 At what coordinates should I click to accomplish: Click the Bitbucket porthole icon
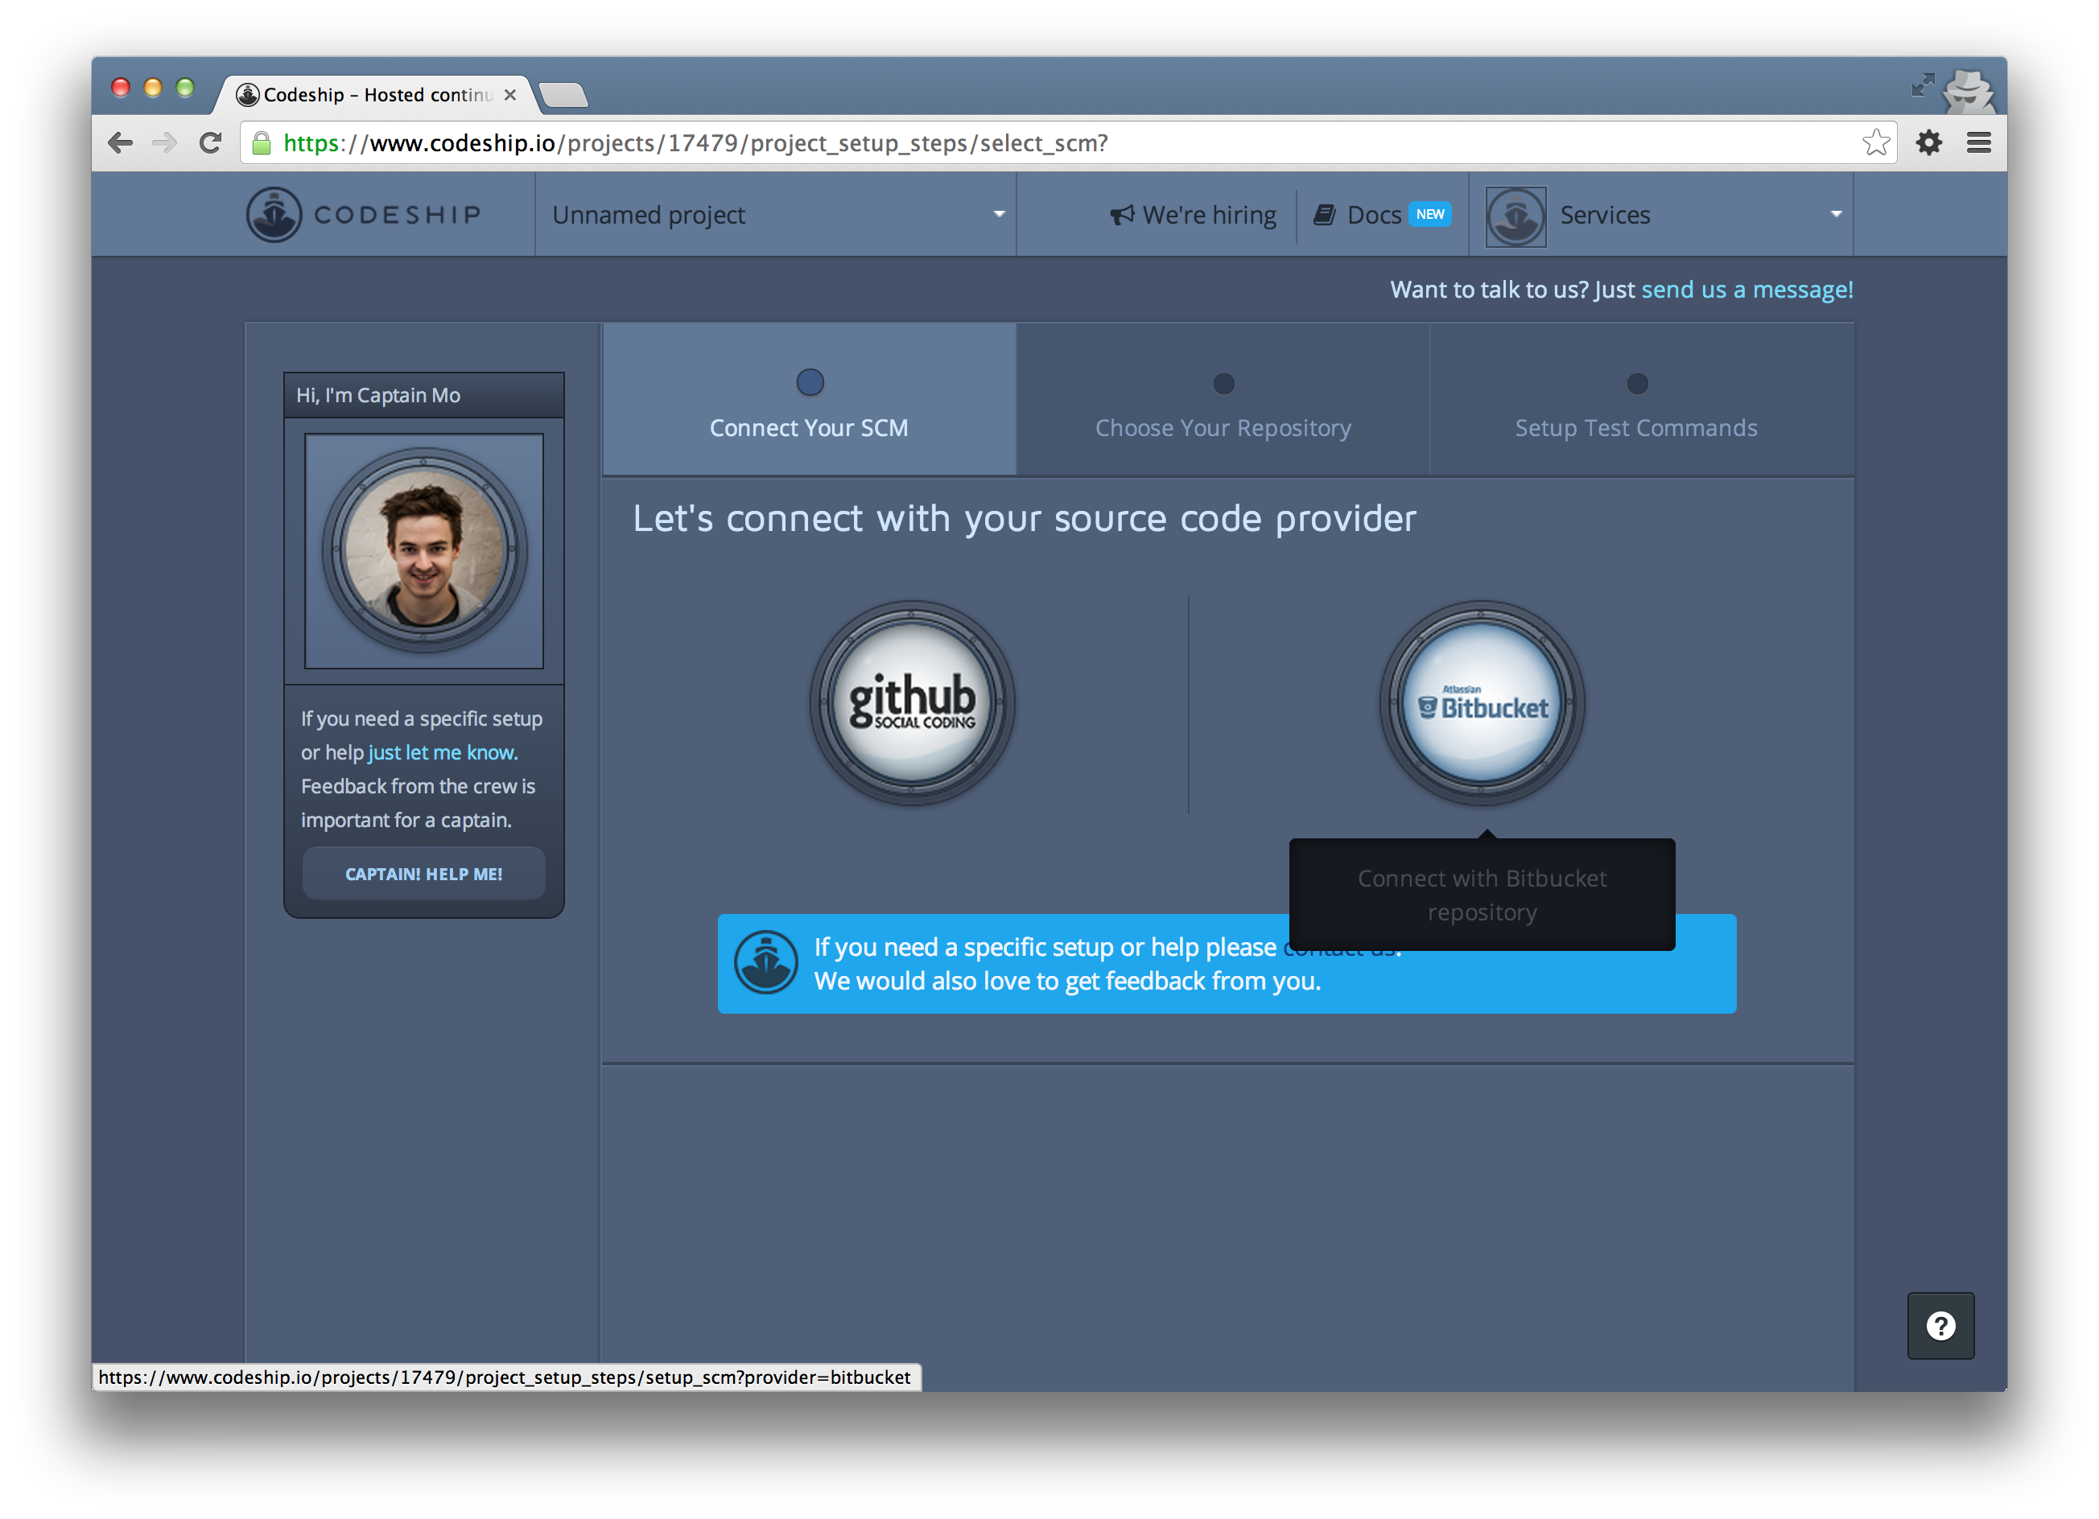[x=1482, y=703]
